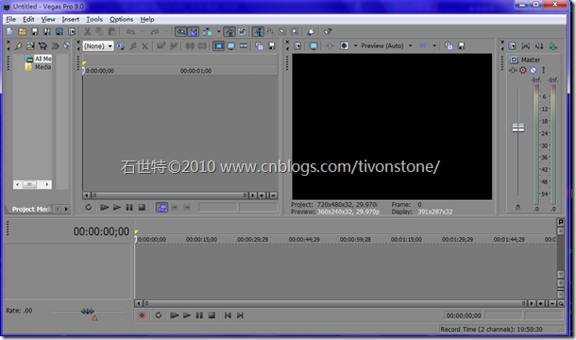The height and width of the screenshot is (340, 576).
Task: Click the Cut scissors icon
Action: coord(88,32)
